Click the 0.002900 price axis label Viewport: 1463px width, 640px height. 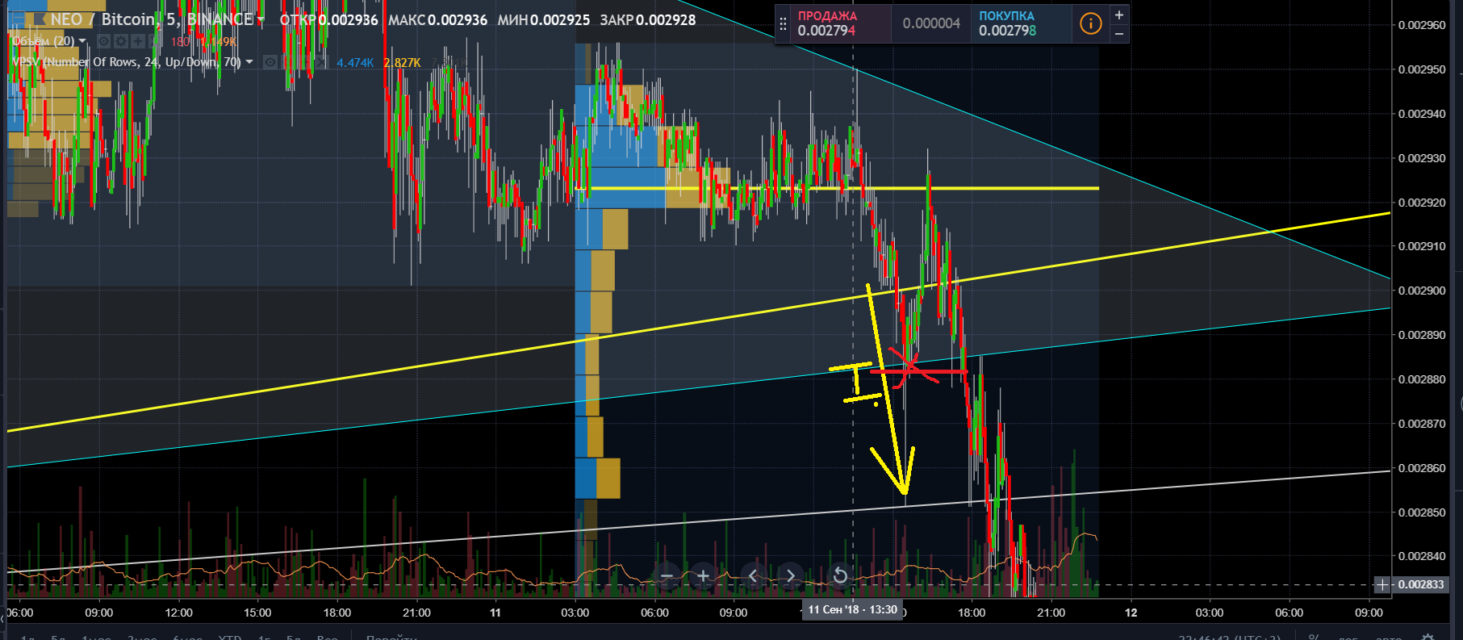click(x=1422, y=291)
